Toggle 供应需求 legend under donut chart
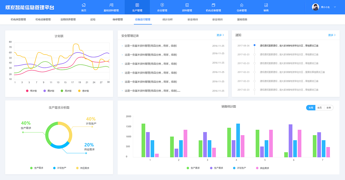This screenshot has height=180, width=345. (x=82, y=168)
